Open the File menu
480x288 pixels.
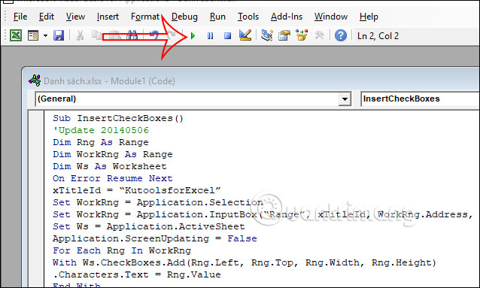(x=20, y=17)
